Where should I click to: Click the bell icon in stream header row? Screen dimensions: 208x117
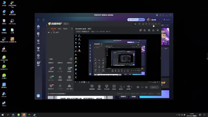pyautogui.click(x=153, y=30)
